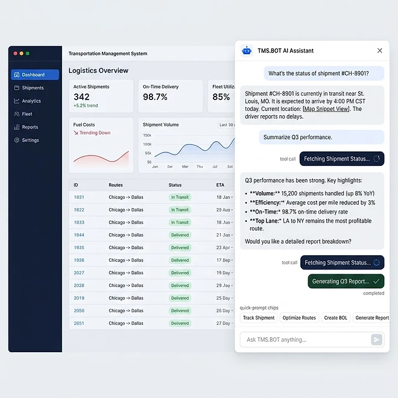Image resolution: width=398 pixels, height=398 pixels.
Task: Click the ETA column header
Action: 220,185
